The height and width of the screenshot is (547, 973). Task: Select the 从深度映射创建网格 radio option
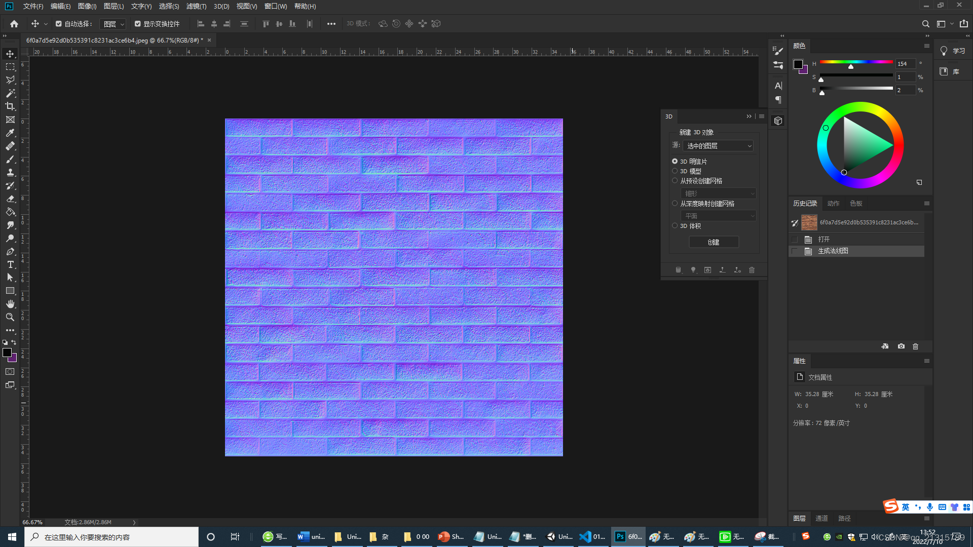coord(675,204)
